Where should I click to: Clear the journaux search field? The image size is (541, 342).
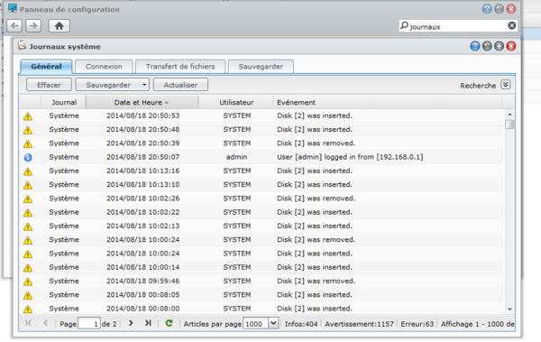point(512,25)
